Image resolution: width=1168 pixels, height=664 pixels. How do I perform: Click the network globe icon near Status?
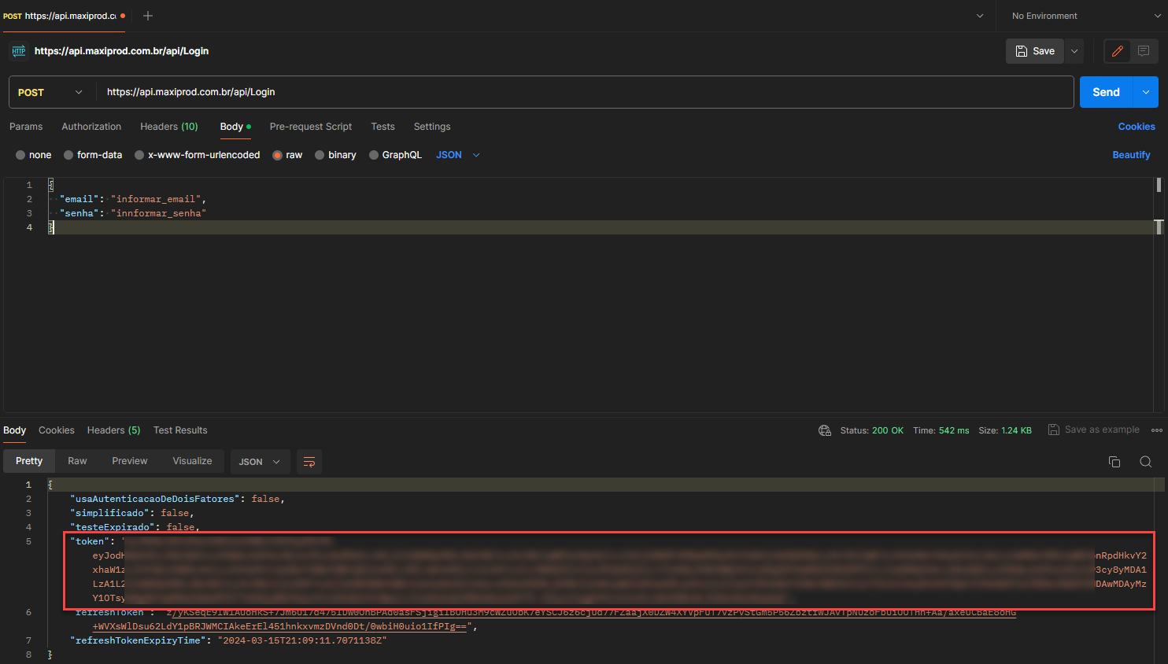(x=824, y=430)
